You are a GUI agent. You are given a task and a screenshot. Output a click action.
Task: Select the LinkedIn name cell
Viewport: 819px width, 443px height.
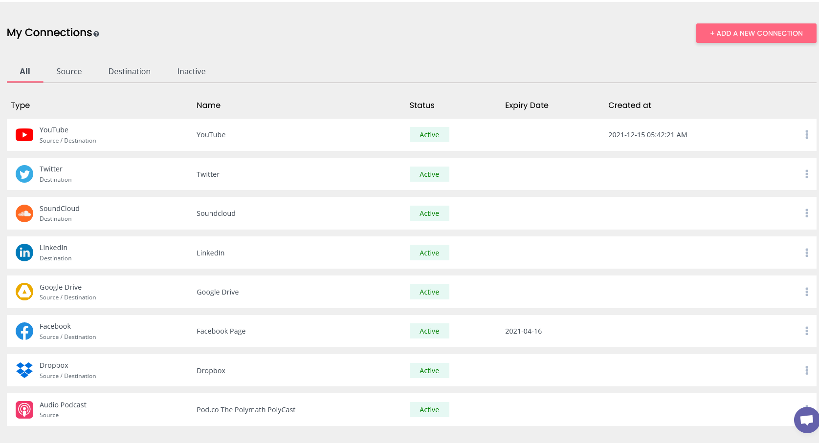(210, 253)
